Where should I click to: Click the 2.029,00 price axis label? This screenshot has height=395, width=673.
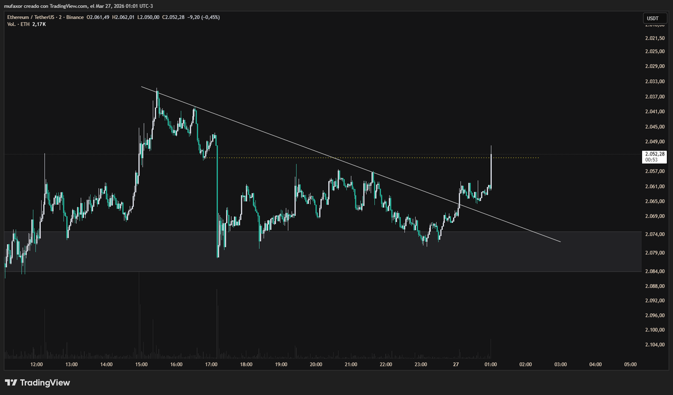click(654, 67)
